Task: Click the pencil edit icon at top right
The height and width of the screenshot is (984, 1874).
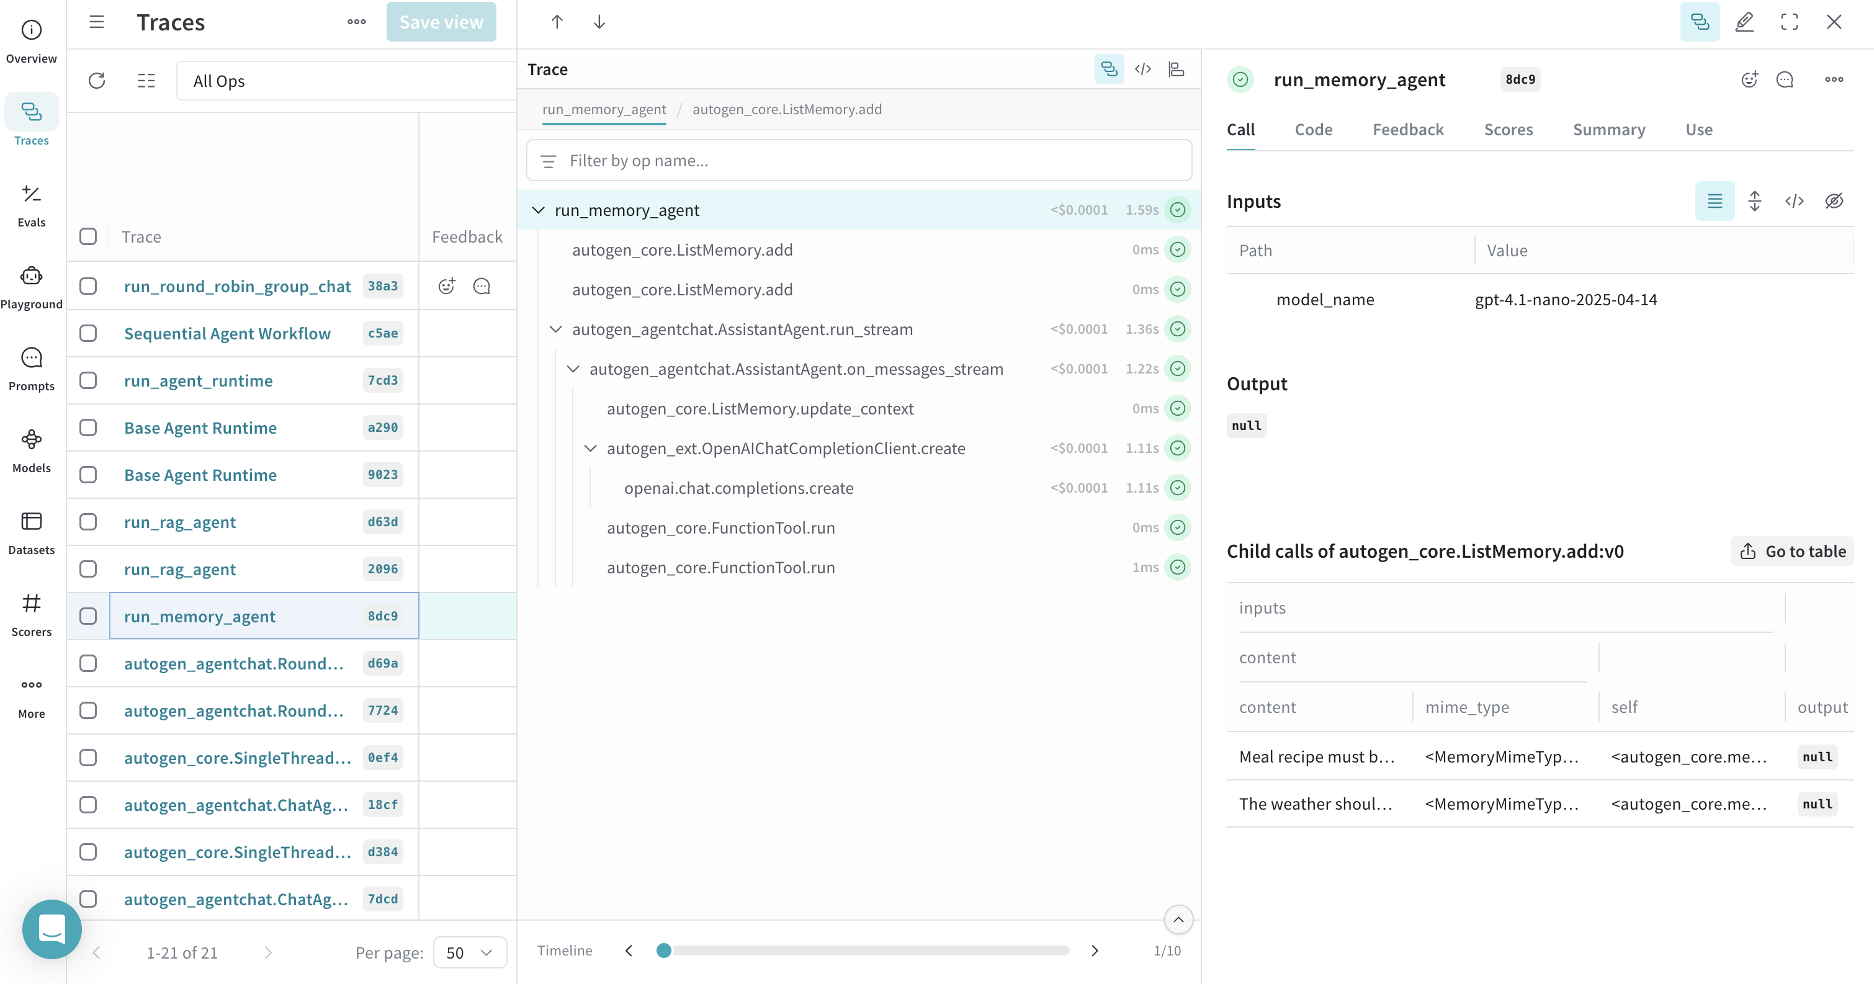Action: tap(1744, 22)
